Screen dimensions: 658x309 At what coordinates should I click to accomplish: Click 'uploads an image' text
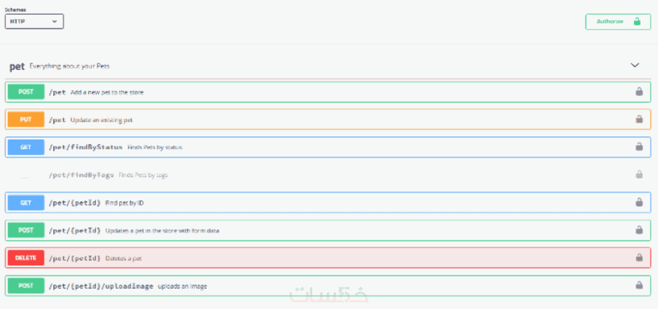click(x=183, y=286)
